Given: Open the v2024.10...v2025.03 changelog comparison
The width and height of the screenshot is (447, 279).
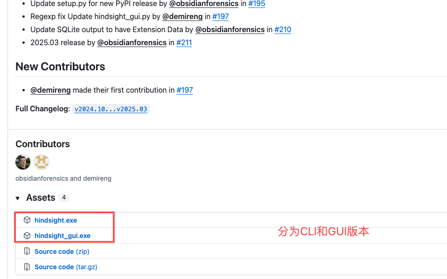Looking at the screenshot, I should coord(111,109).
